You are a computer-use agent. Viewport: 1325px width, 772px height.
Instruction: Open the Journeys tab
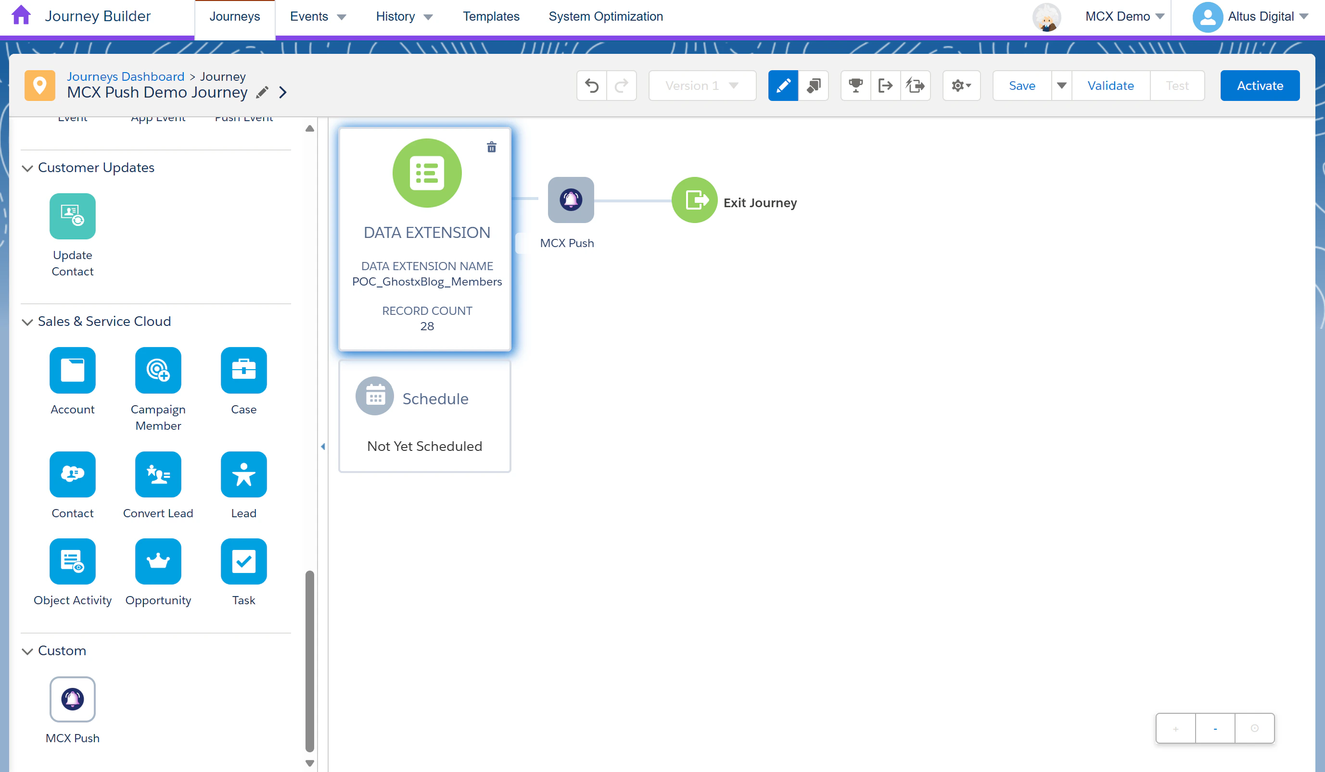[x=234, y=17]
